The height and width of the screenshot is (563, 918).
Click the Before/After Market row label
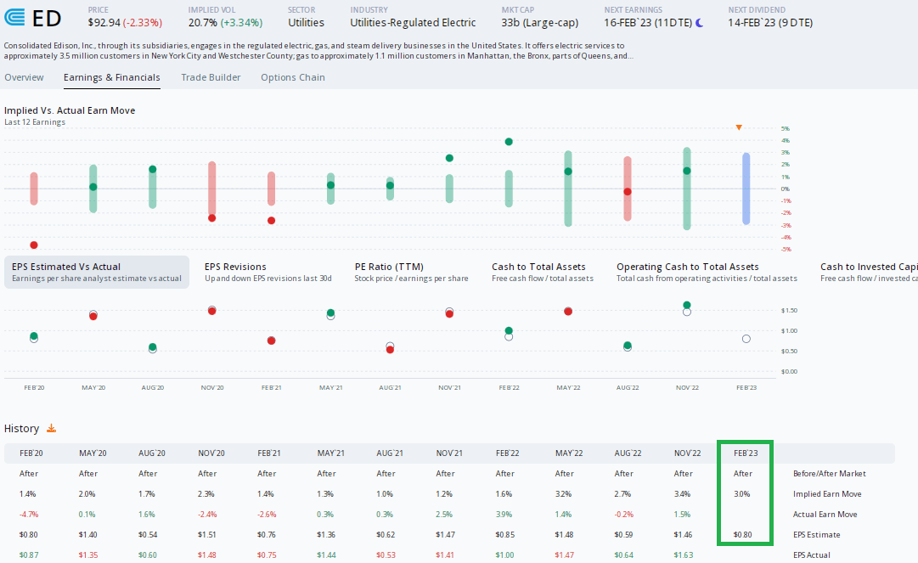pos(829,474)
